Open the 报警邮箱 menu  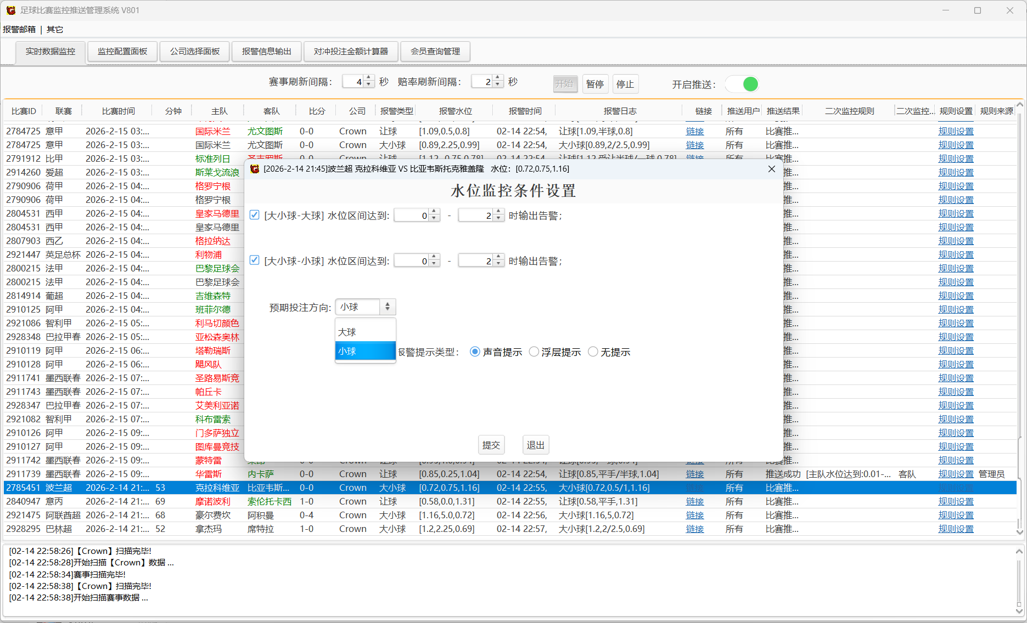pyautogui.click(x=19, y=30)
